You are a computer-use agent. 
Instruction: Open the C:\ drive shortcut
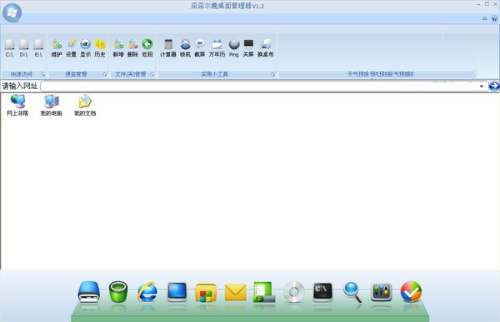click(9, 48)
